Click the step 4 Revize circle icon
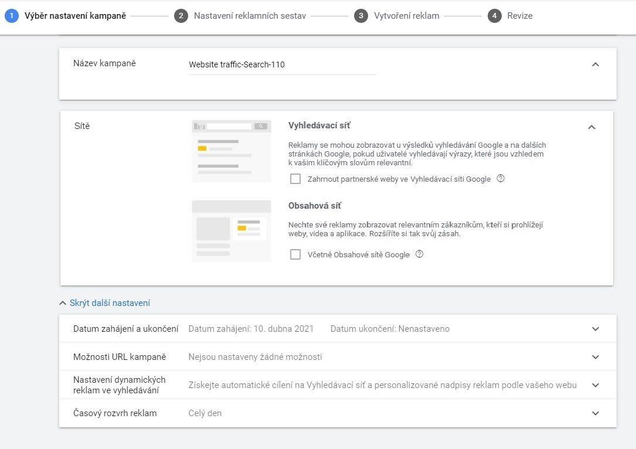The image size is (636, 449). tap(495, 16)
